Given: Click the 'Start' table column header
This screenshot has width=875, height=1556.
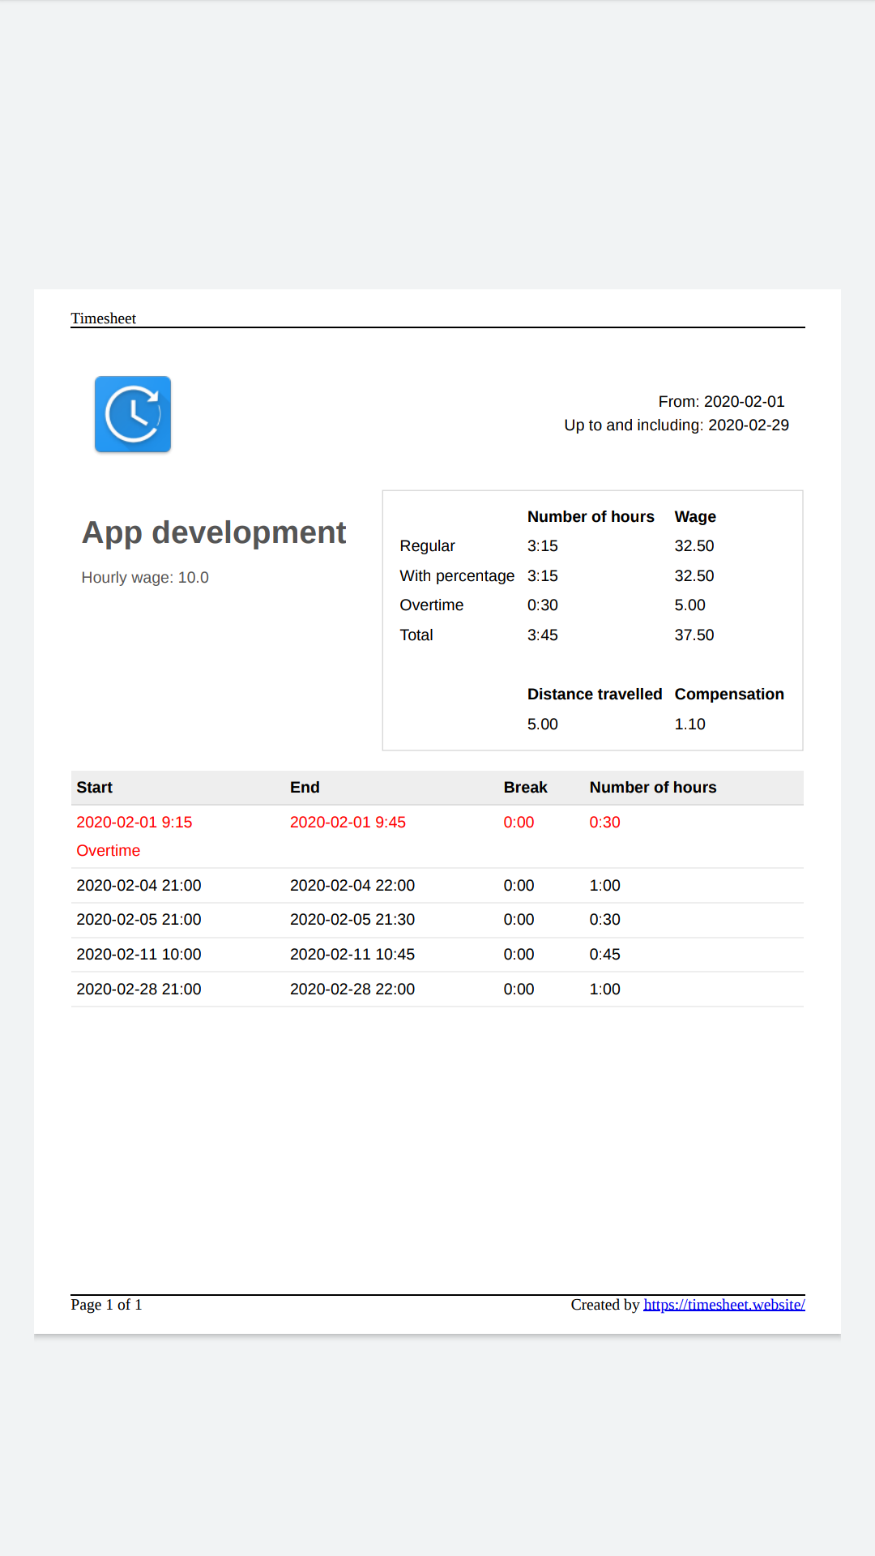Looking at the screenshot, I should point(94,787).
